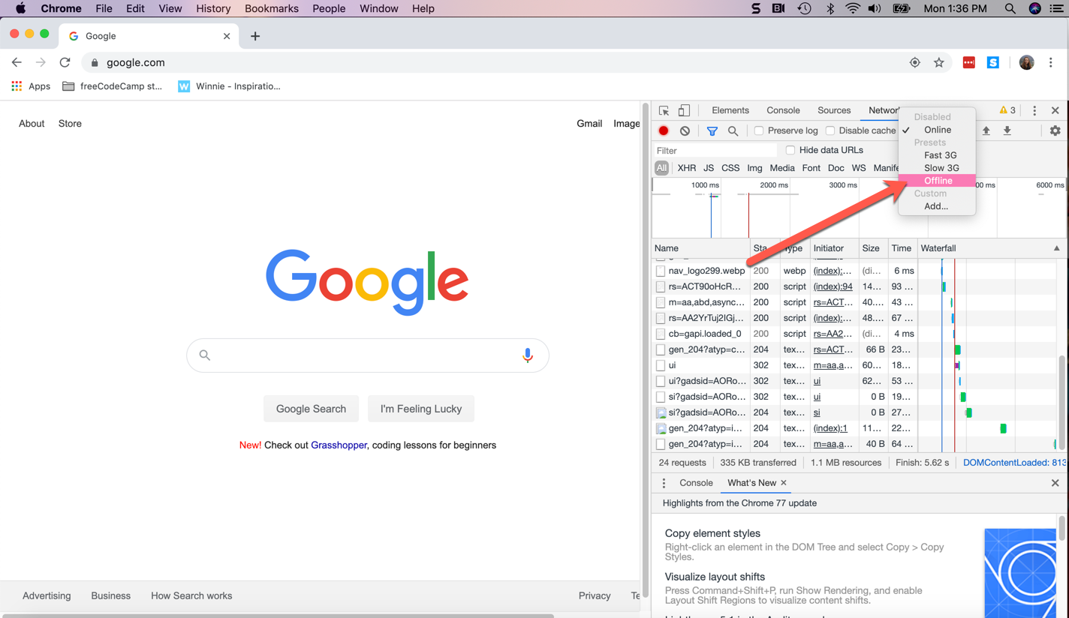The height and width of the screenshot is (618, 1069).
Task: Open a new tab with the plus button
Action: click(x=255, y=36)
